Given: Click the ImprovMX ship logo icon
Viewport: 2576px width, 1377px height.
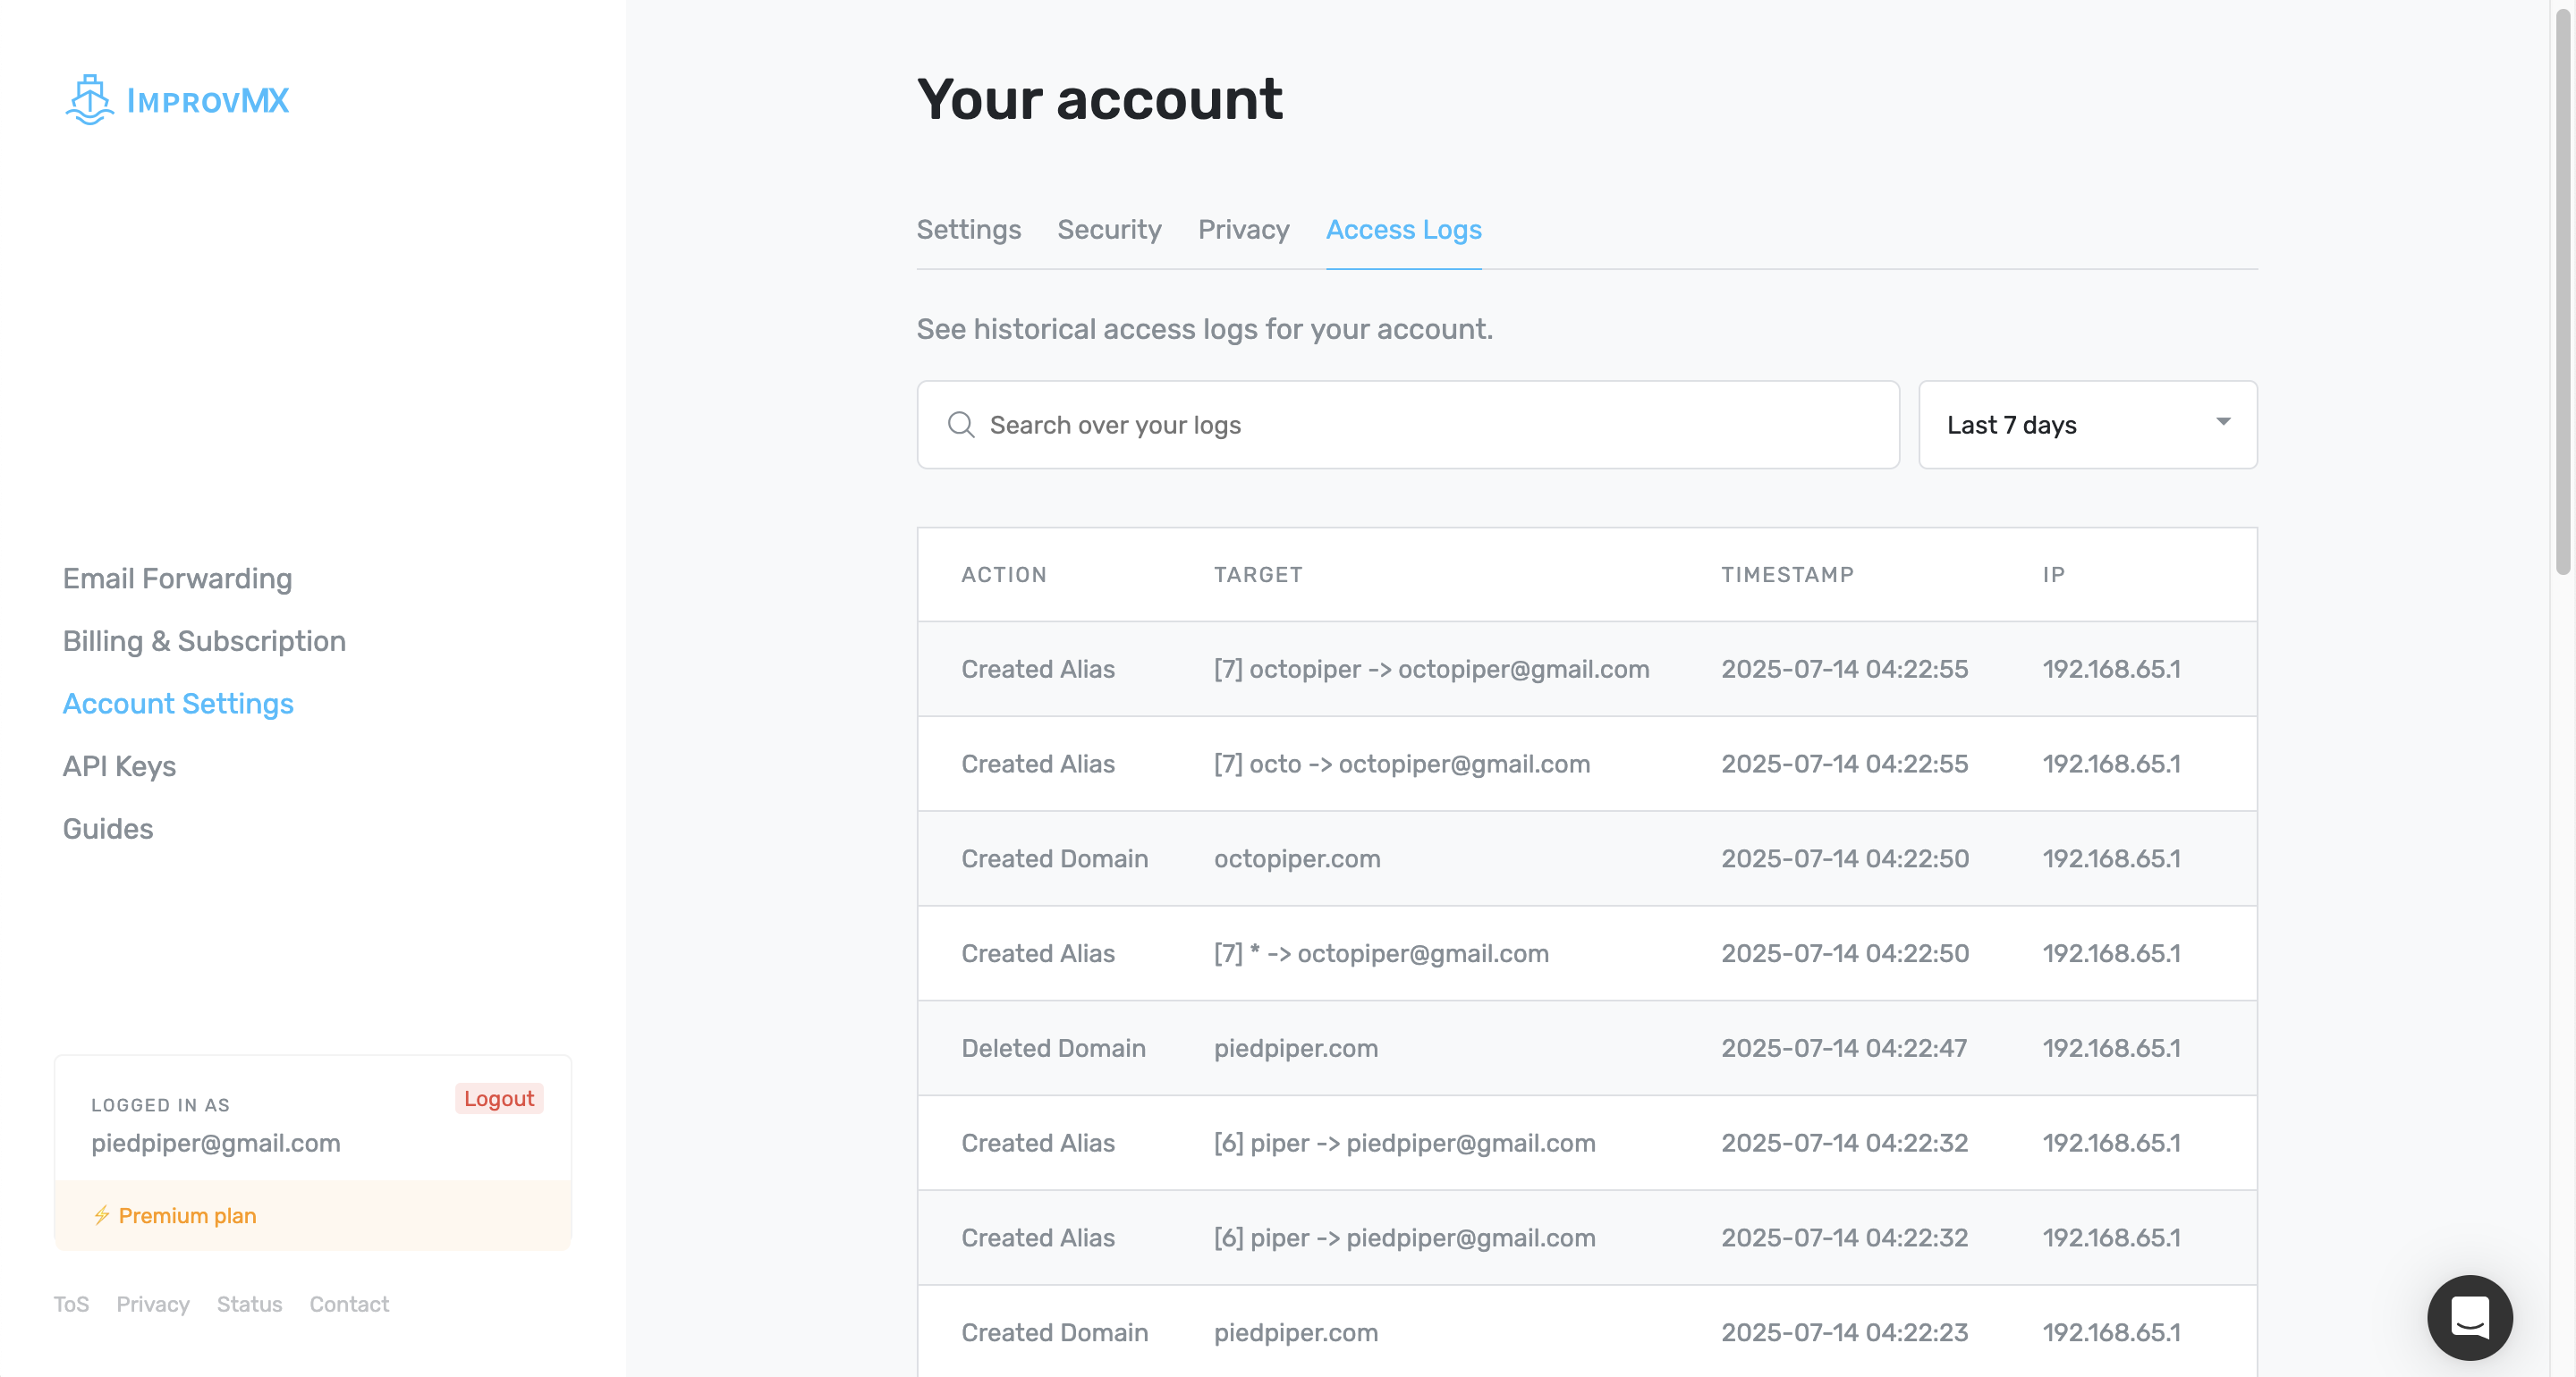Looking at the screenshot, I should pyautogui.click(x=90, y=100).
